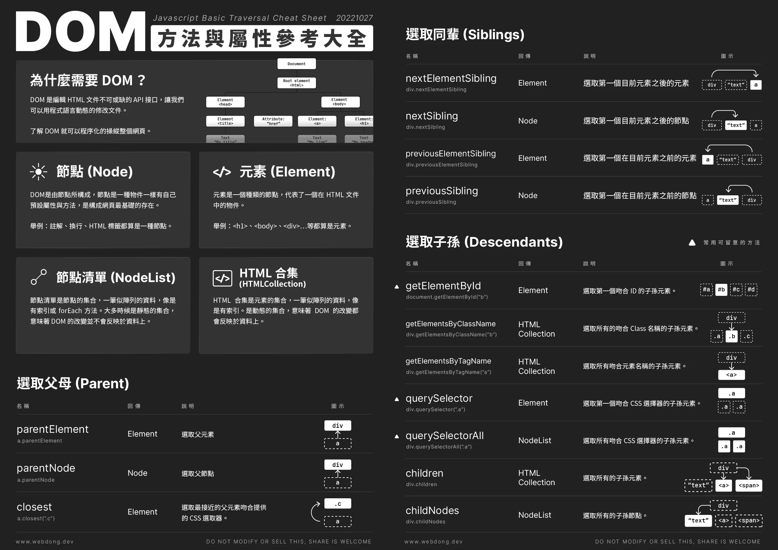Click the parentElement method name
Image resolution: width=778 pixels, height=550 pixels.
[x=53, y=429]
